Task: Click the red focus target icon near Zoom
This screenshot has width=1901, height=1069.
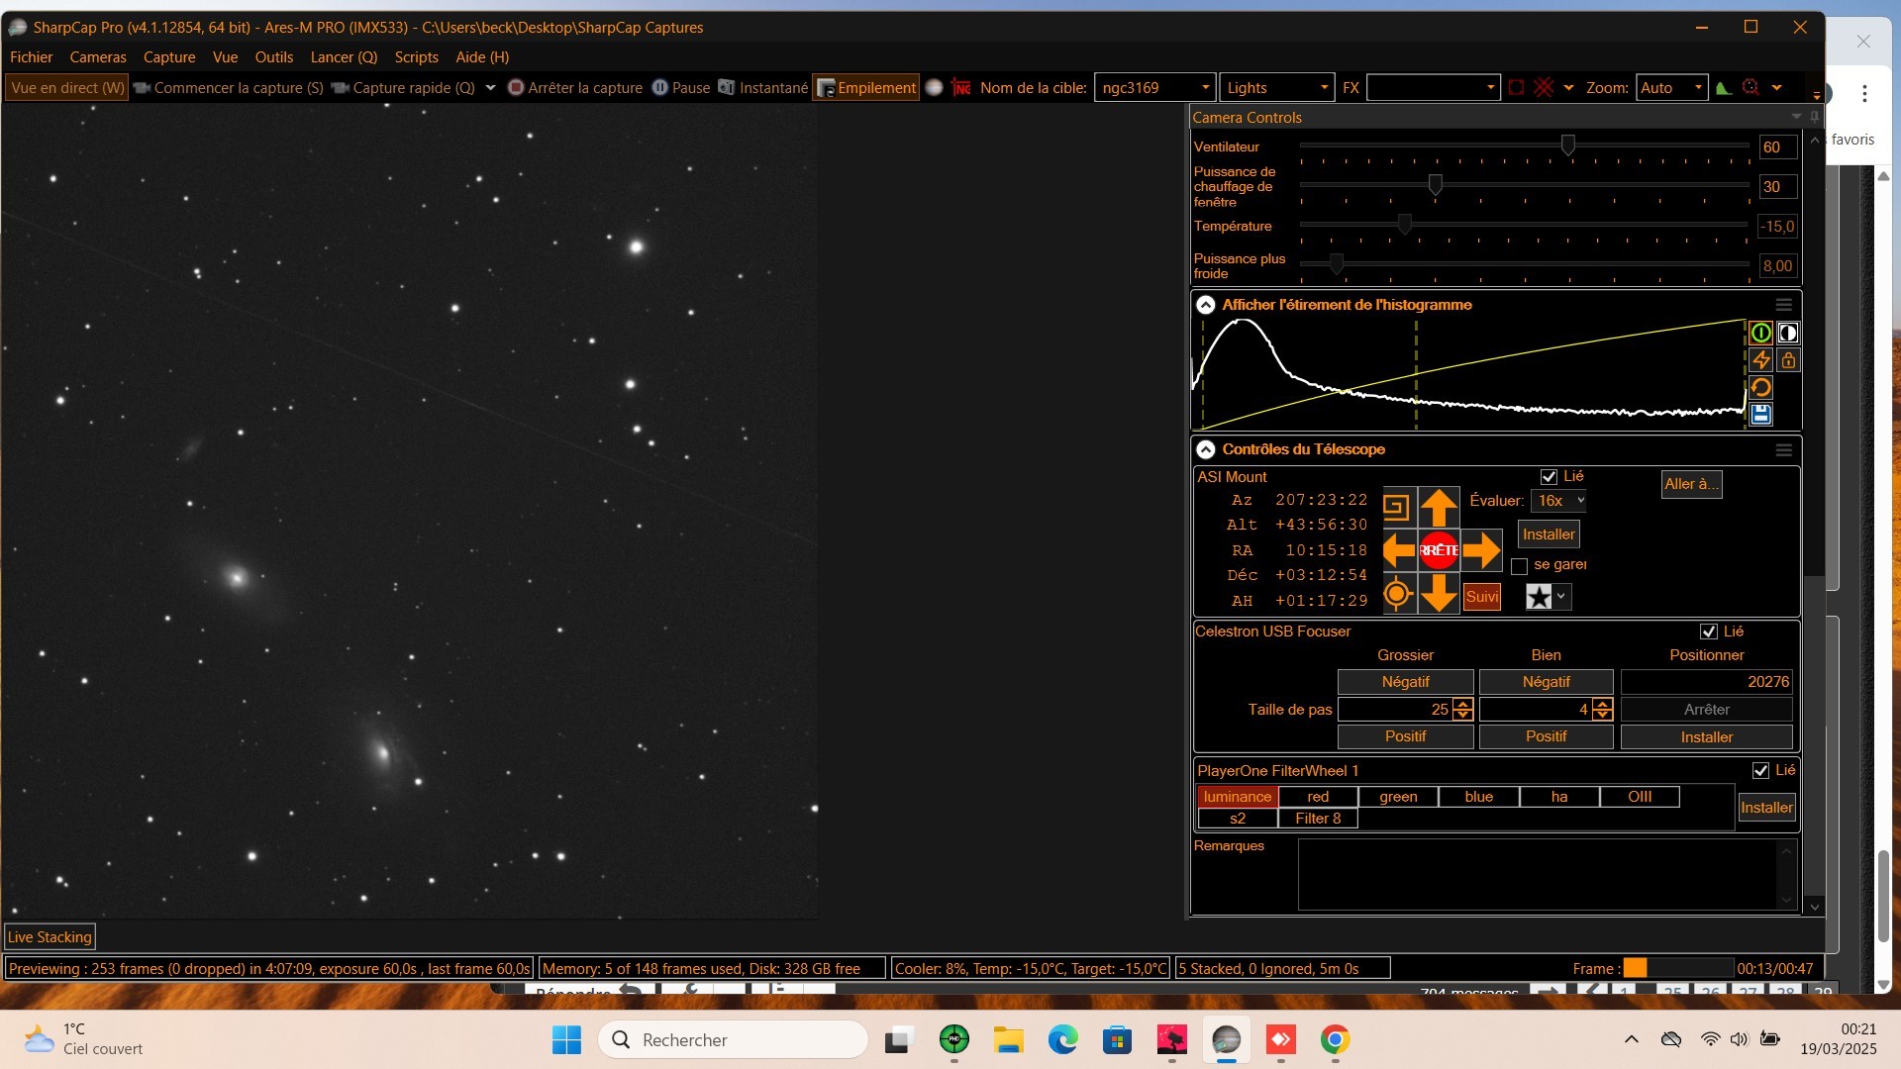Action: pos(1751,88)
